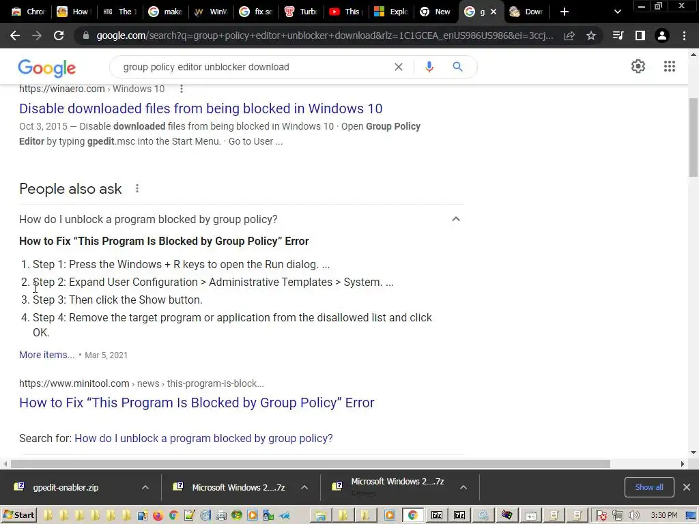The height and width of the screenshot is (524, 699).
Task: Open the volume control in system tray
Action: pyautogui.click(x=634, y=516)
